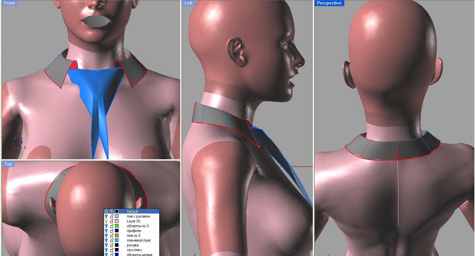Screen dimensions: 475x256
Task: Activate the Front viewport title
Action: (x=9, y=3)
